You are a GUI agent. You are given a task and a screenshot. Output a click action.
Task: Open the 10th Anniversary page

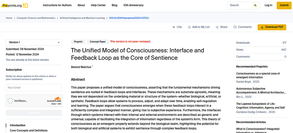[x=133, y=5]
